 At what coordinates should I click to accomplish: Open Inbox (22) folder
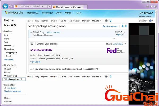(10, 25)
